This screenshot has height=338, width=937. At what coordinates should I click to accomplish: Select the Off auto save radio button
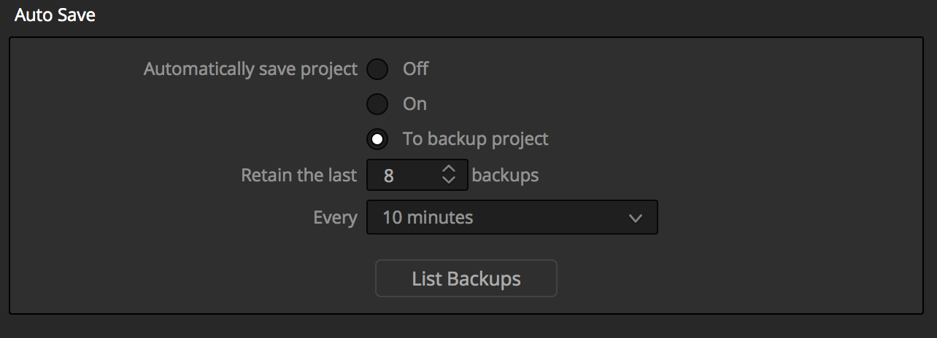tap(377, 70)
